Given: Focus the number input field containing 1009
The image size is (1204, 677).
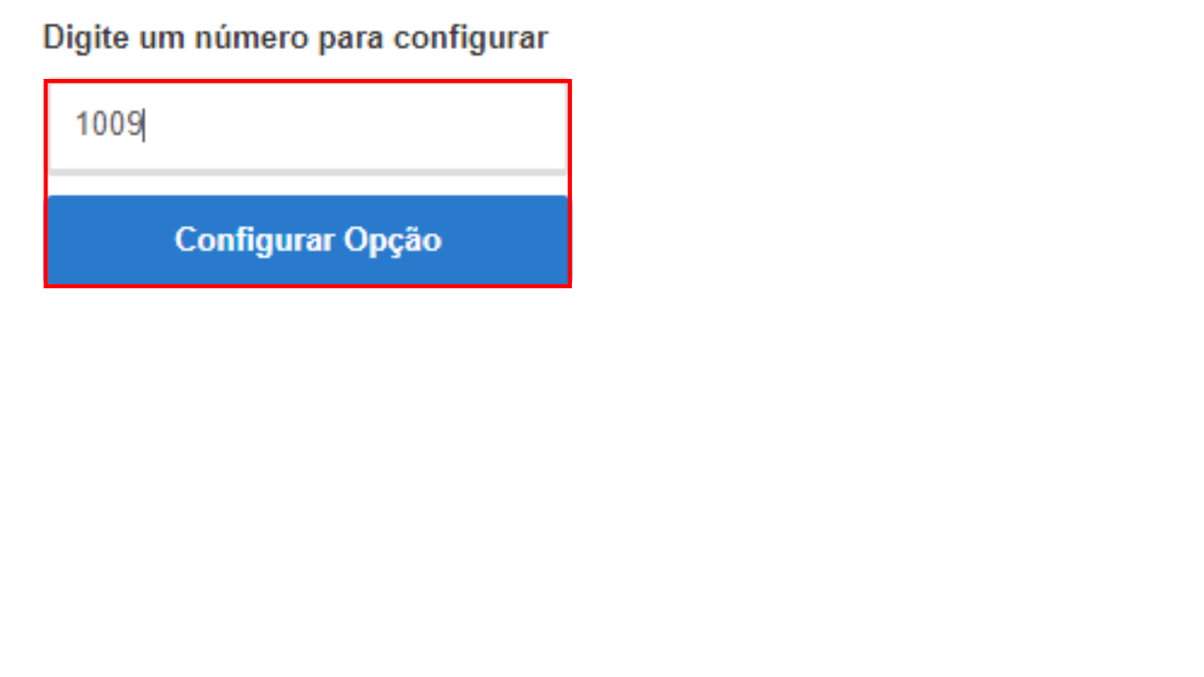Looking at the screenshot, I should point(307,126).
